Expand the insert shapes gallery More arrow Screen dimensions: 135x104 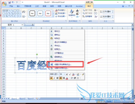click(x=21, y=16)
